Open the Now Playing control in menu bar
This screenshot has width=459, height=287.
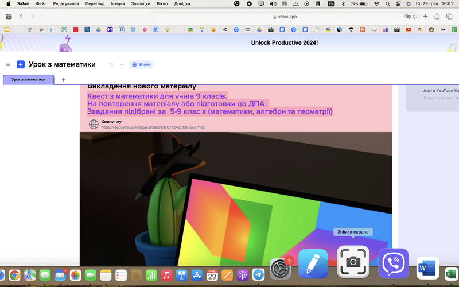306,4
